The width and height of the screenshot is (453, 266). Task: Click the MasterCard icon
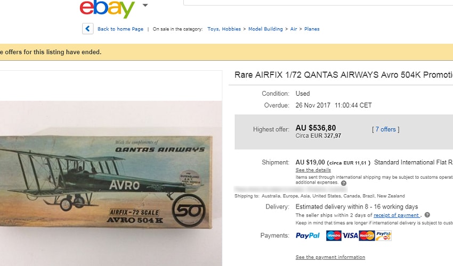point(367,236)
